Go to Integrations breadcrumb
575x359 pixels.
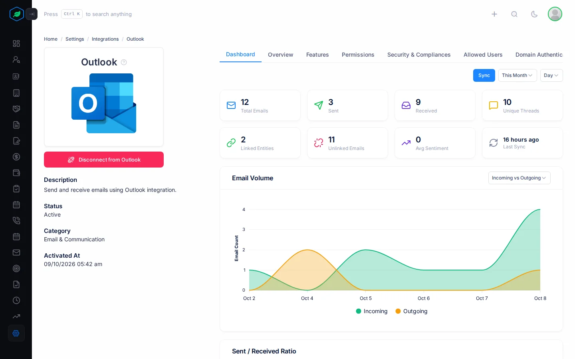click(x=105, y=39)
